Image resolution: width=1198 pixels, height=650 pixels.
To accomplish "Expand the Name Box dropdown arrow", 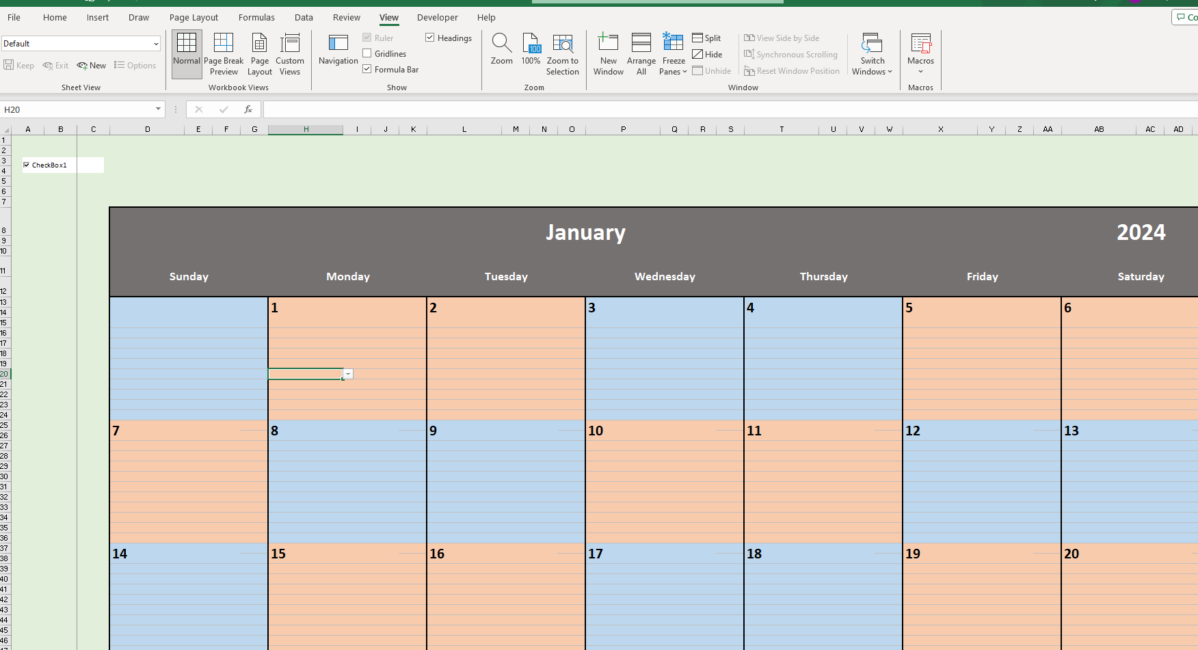I will (159, 109).
